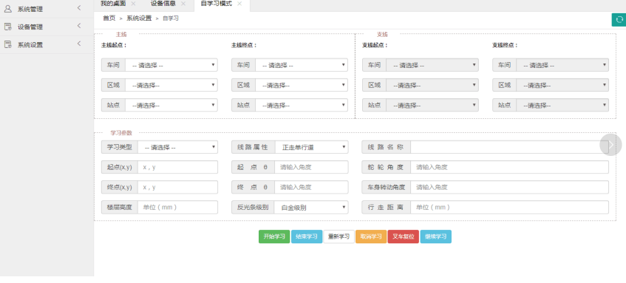
Task: Click the orange 取消学习 button
Action: pyautogui.click(x=371, y=236)
